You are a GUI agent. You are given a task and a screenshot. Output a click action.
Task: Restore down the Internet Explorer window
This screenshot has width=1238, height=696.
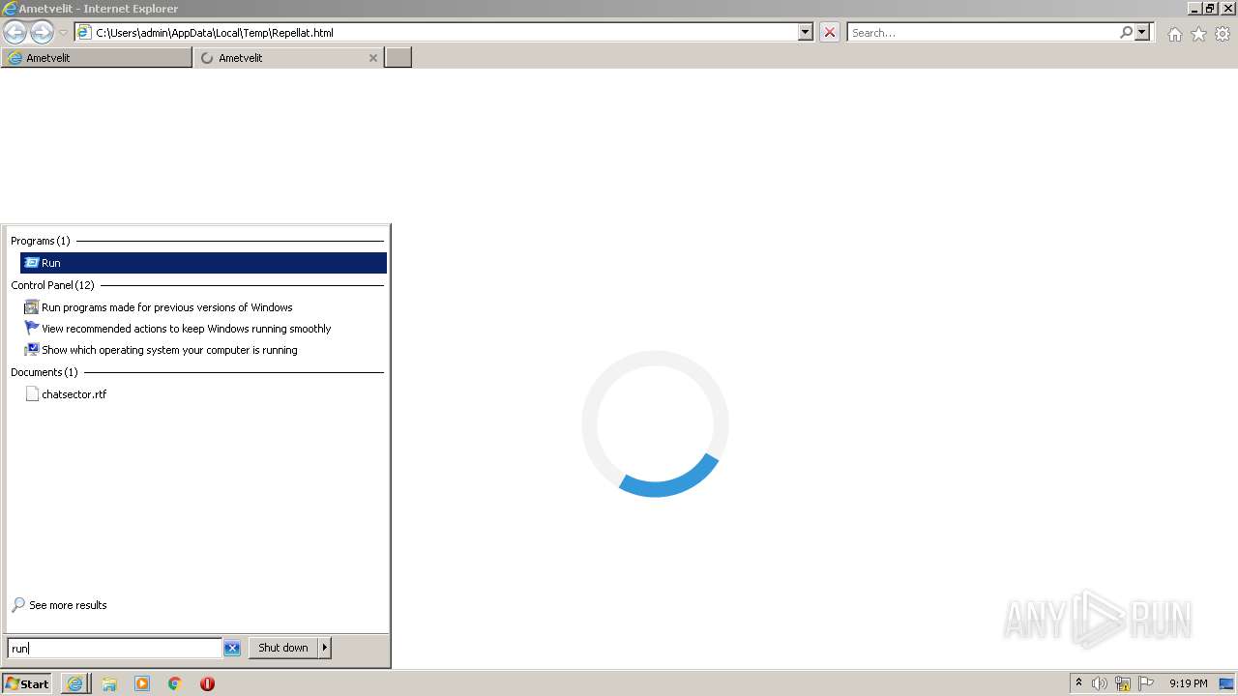click(x=1211, y=8)
